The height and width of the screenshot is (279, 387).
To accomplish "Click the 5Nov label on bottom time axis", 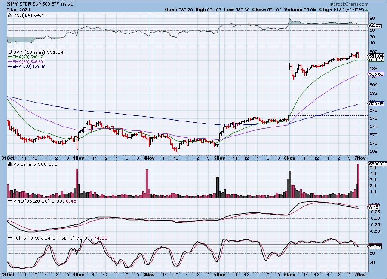I will tap(219, 275).
